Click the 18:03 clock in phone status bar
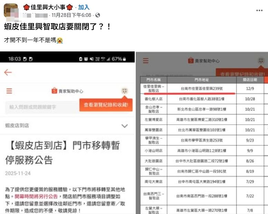 pyautogui.click(x=15, y=59)
